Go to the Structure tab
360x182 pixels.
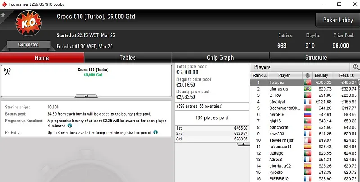316,57
